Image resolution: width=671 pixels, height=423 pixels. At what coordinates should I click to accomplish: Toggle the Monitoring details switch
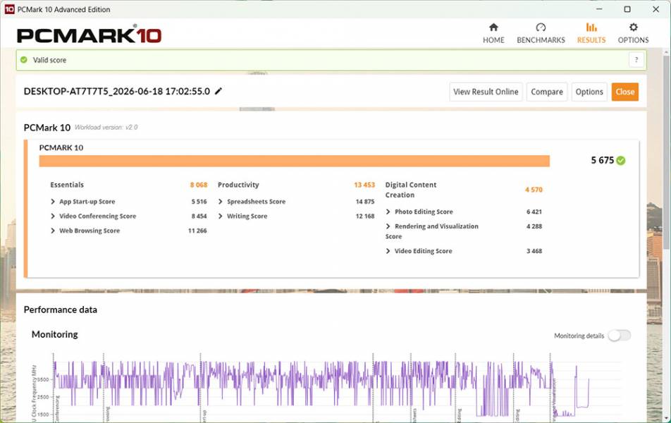point(620,336)
